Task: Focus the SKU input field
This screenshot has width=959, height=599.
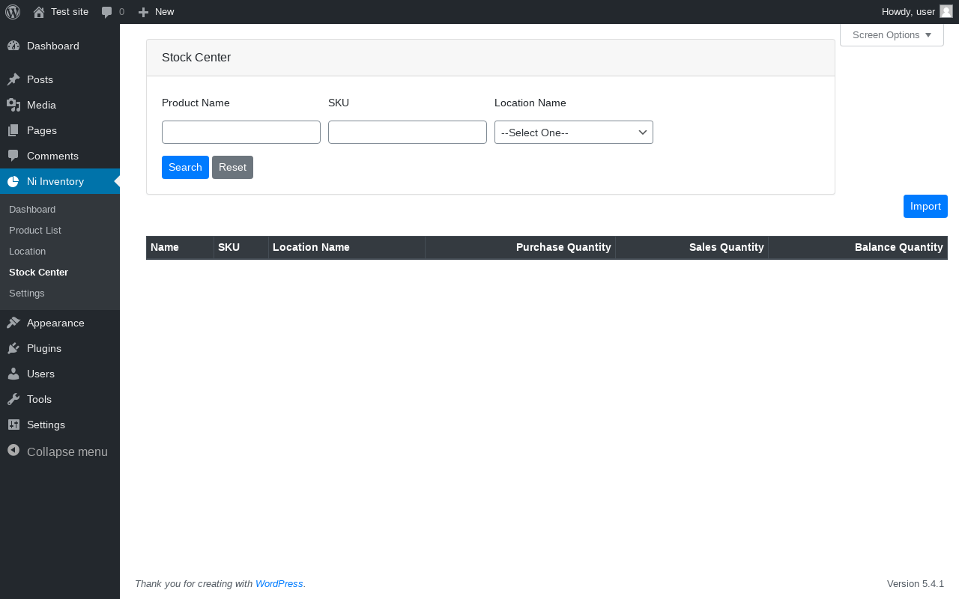Action: pyautogui.click(x=408, y=133)
